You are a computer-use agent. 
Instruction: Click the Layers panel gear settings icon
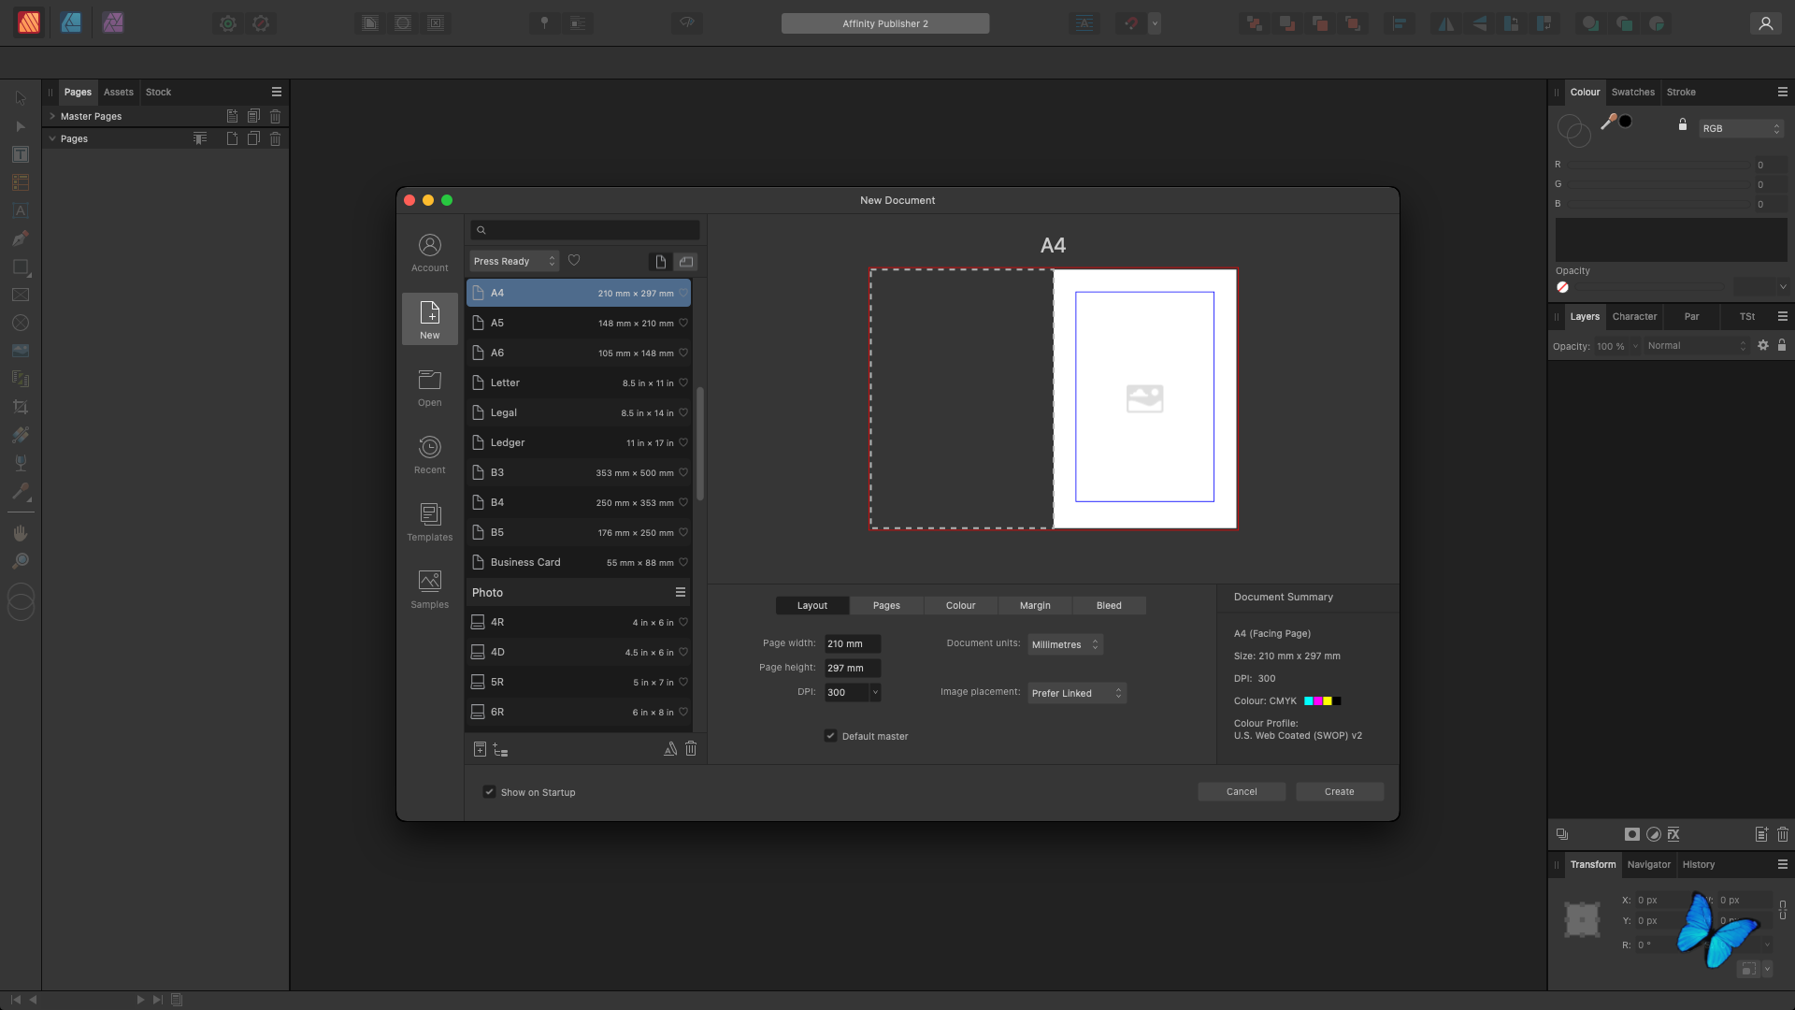tap(1762, 345)
